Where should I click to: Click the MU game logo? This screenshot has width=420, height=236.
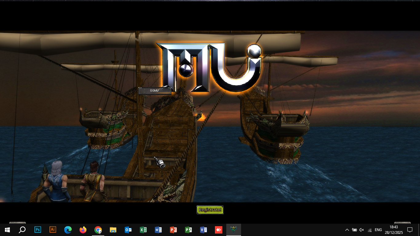(x=210, y=68)
